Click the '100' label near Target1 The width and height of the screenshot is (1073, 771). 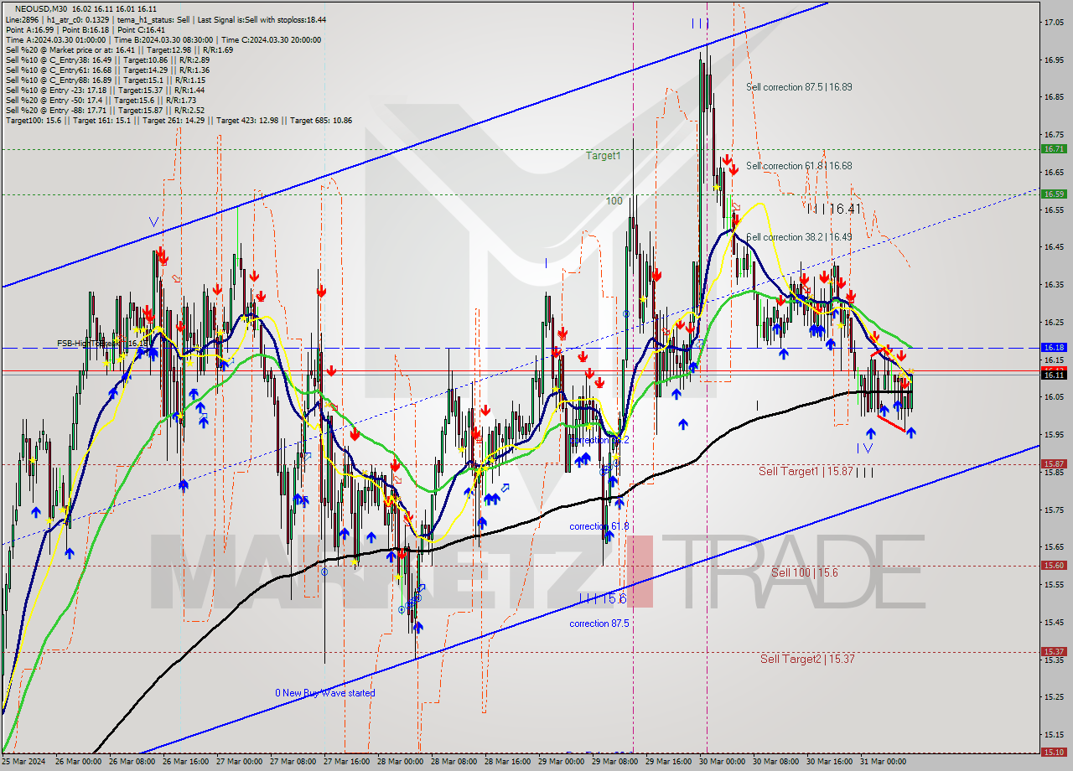[614, 201]
